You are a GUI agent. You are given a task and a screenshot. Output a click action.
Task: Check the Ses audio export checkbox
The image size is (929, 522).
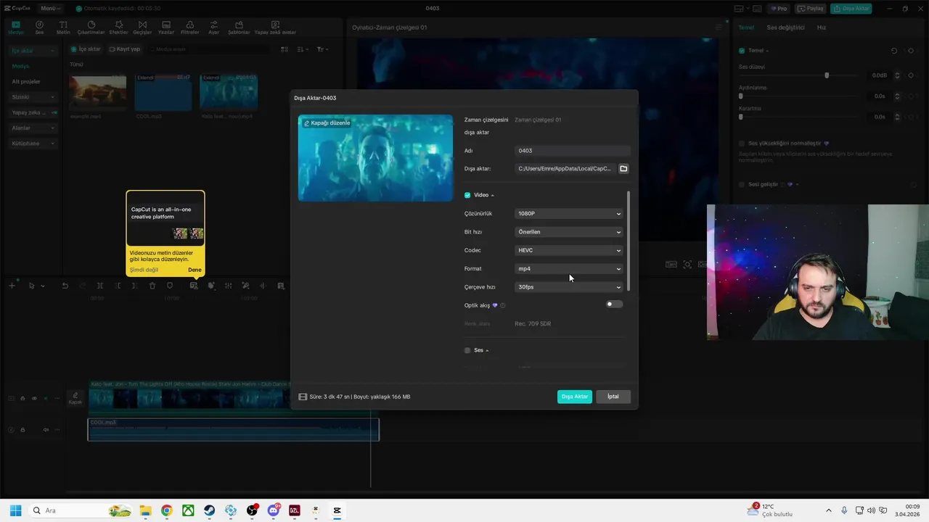(467, 350)
